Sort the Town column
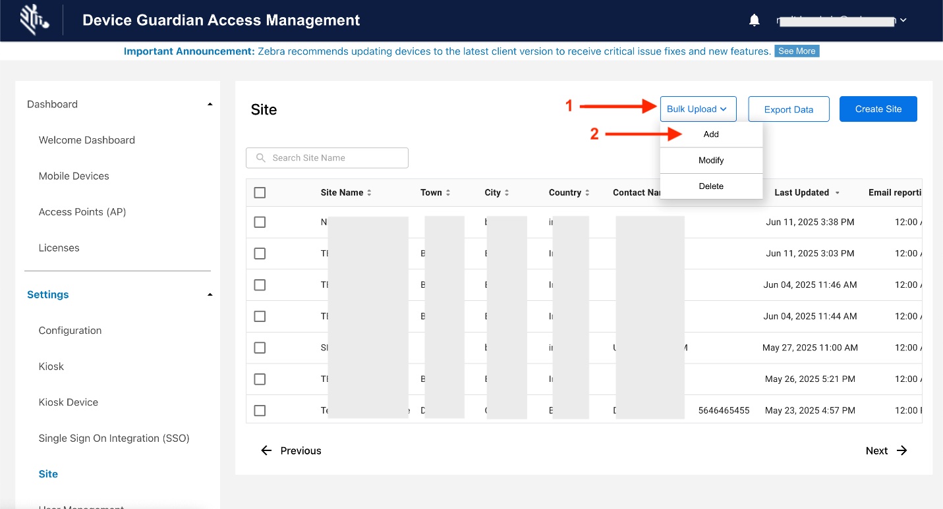943x509 pixels. tap(448, 193)
